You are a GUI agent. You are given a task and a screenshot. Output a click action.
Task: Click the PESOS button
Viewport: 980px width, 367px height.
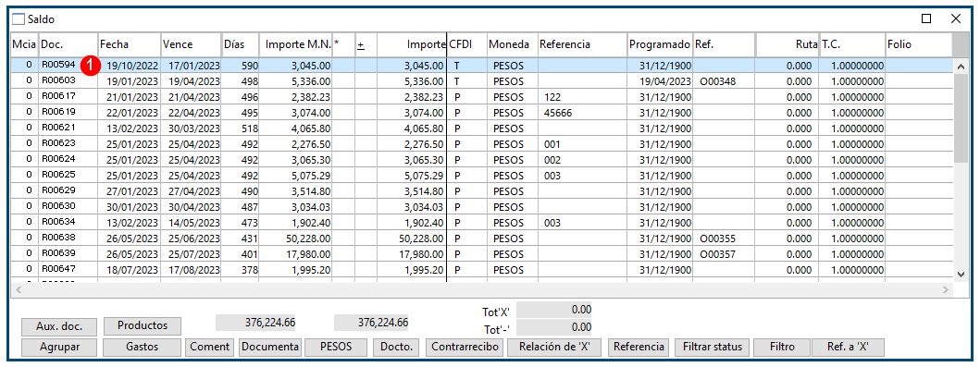[336, 347]
